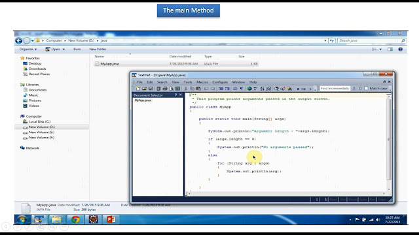Undo last edit via TextPad toolbar icon
This screenshot has width=419, height=235.
click(206, 89)
